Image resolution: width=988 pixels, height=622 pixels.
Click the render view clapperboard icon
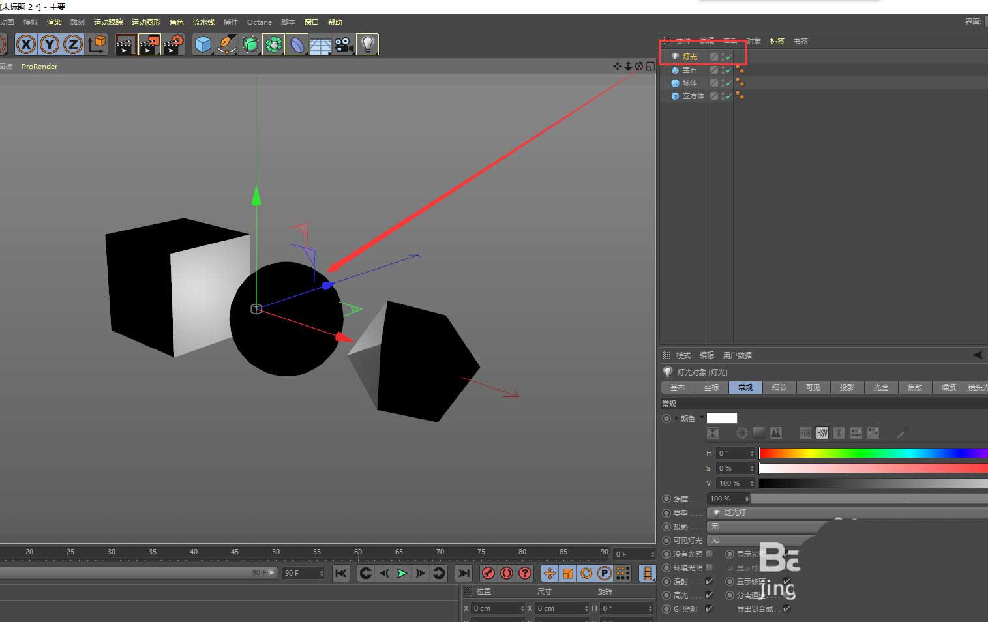pyautogui.click(x=125, y=44)
